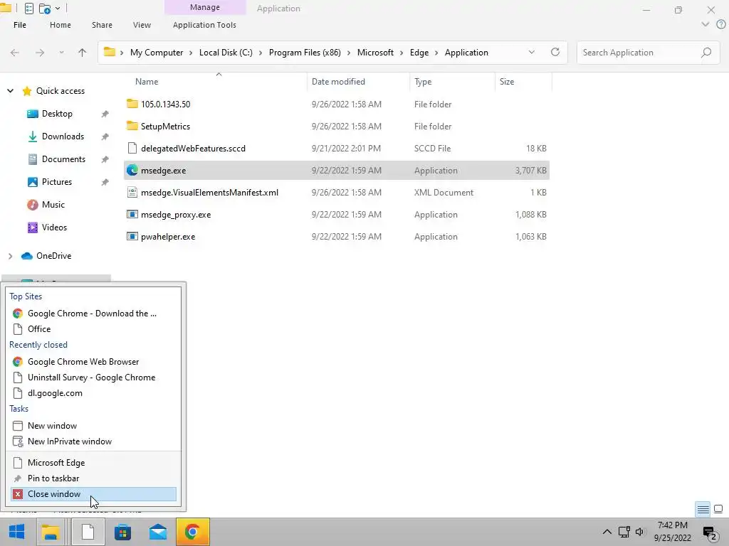Expand breadcrumb arrow after Local Disk (C:)
The width and height of the screenshot is (729, 546).
pos(261,53)
